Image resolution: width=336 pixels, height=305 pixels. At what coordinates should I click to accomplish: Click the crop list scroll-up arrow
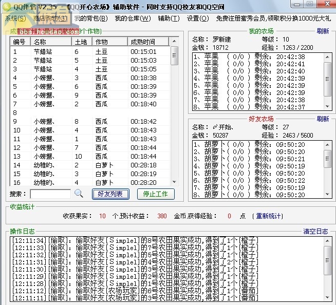pyautogui.click(x=175, y=41)
